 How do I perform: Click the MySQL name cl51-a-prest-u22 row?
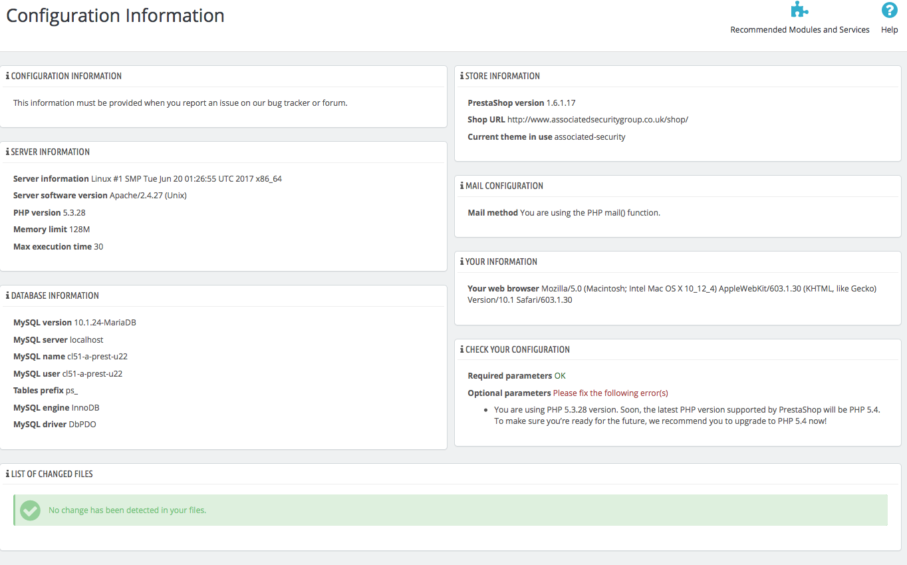point(70,357)
